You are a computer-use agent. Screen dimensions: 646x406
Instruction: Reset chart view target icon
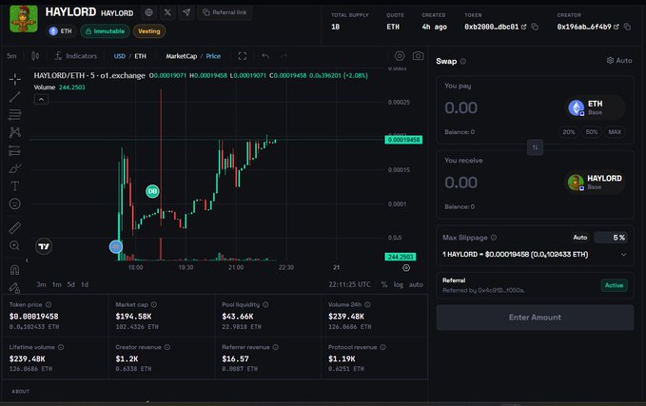pos(406,268)
